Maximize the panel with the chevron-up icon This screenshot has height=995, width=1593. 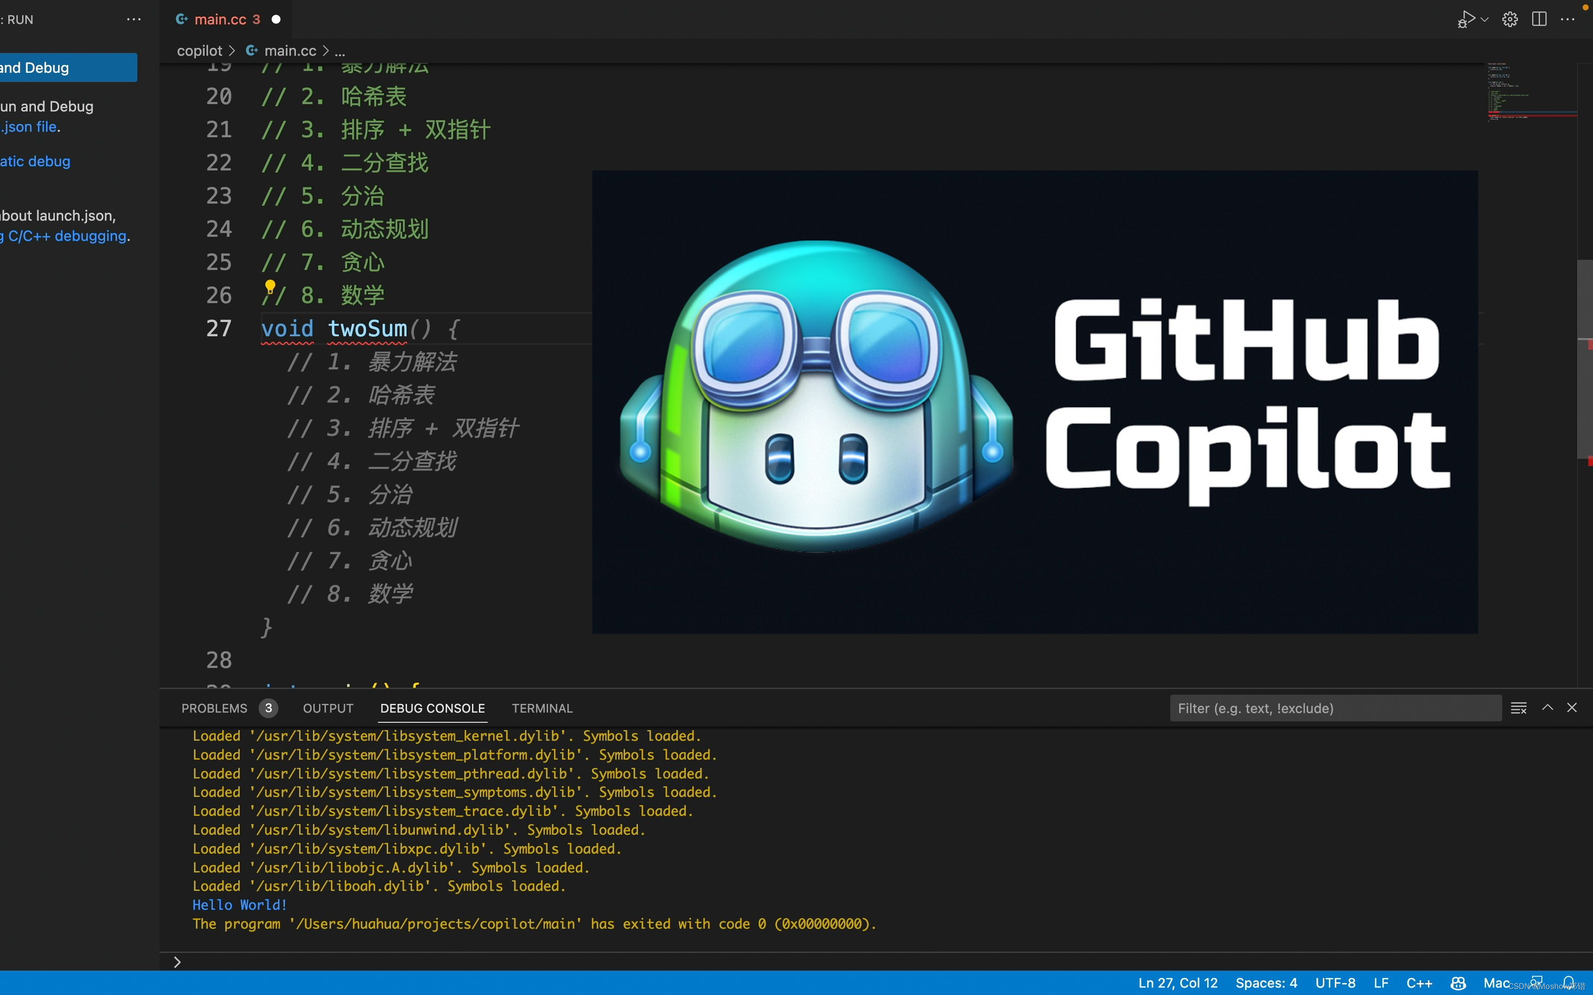[1547, 708]
